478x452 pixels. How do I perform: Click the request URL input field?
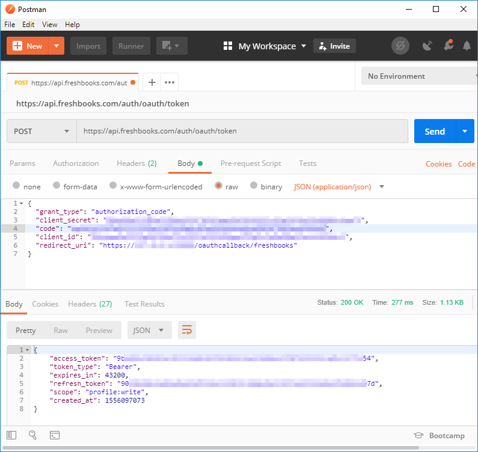tap(242, 131)
